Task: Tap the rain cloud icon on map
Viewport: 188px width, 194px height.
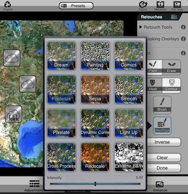Action: tap(14, 114)
